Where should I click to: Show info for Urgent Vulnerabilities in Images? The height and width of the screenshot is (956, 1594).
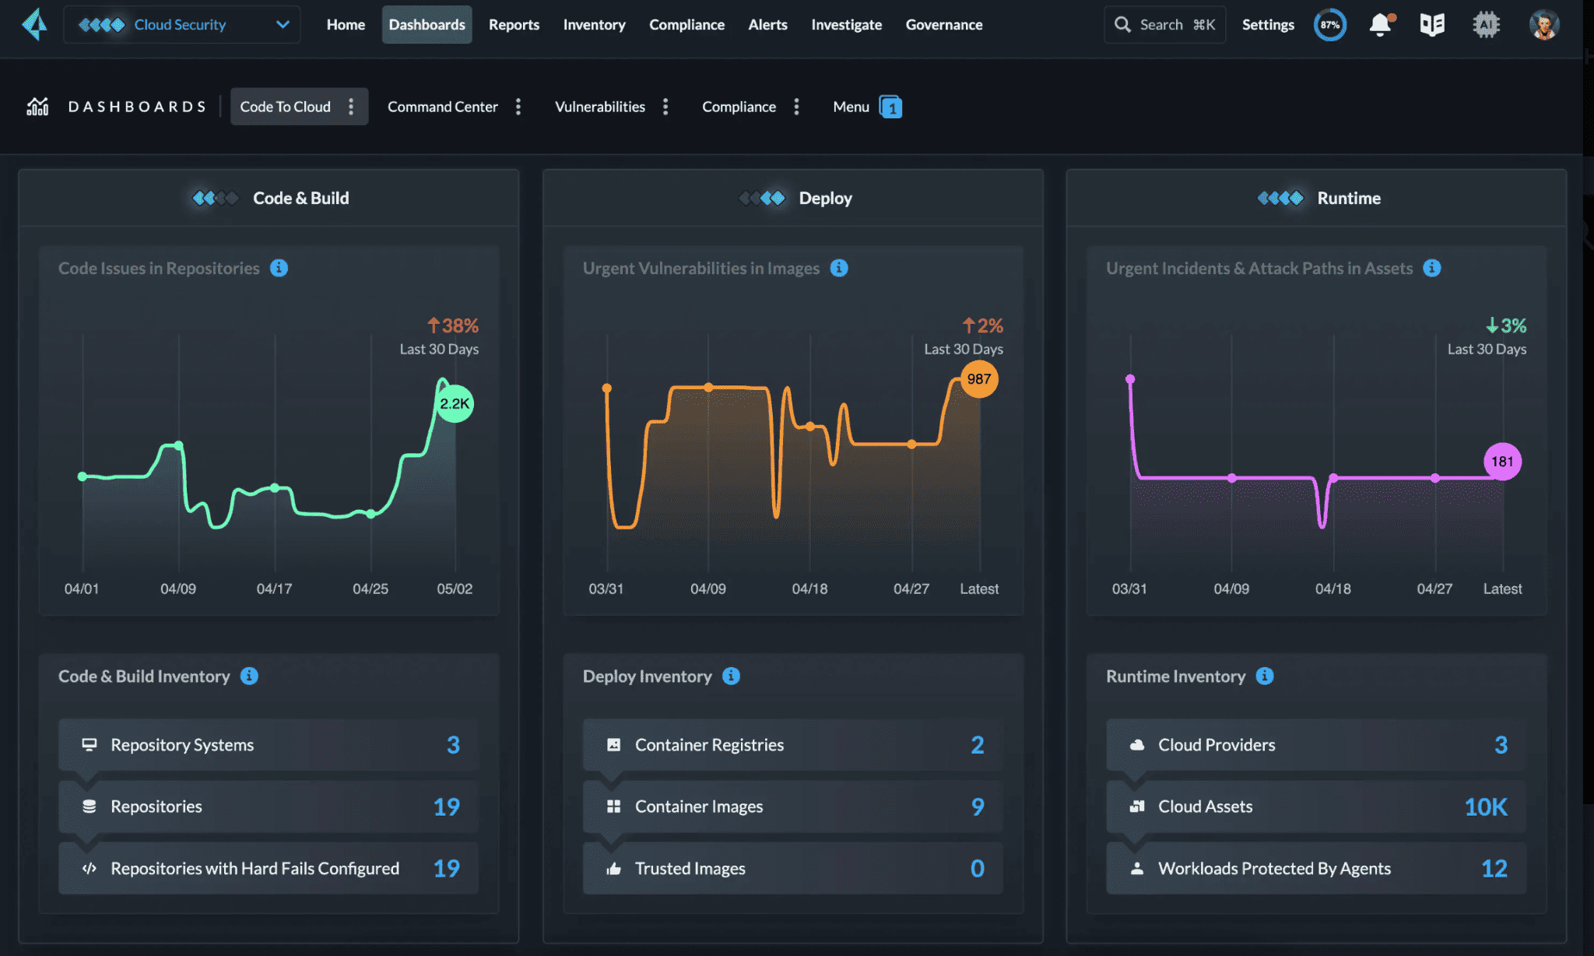[x=839, y=268]
